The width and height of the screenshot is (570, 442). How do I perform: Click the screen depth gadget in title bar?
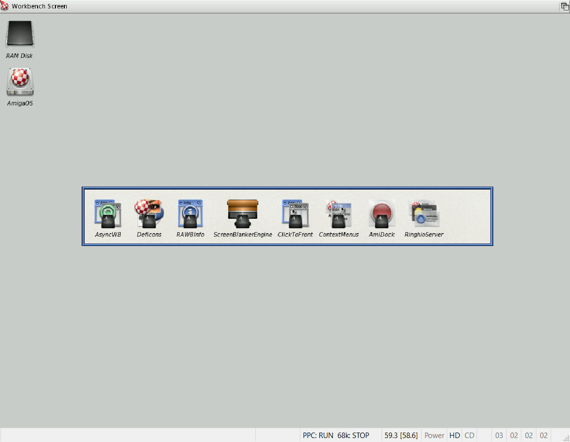(565, 6)
